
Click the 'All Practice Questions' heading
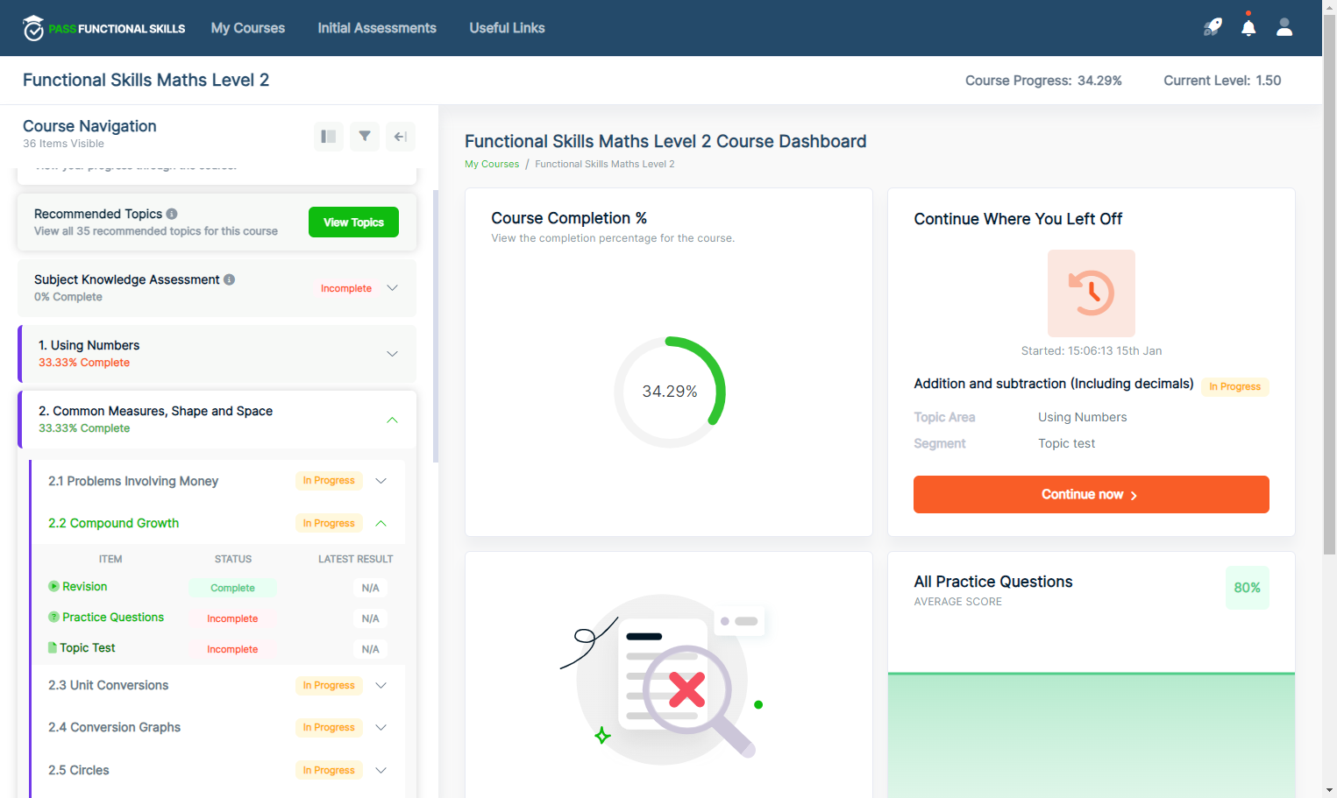[x=993, y=582]
